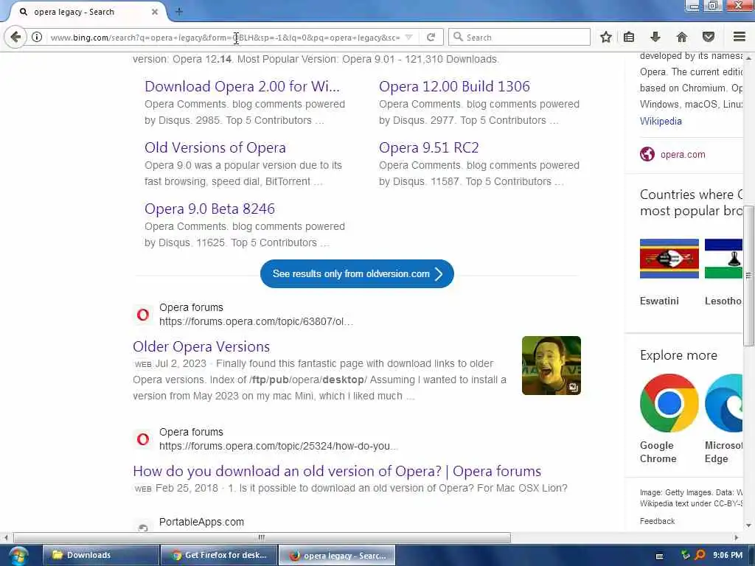Click the vertical scrollbar down arrow

point(748,525)
